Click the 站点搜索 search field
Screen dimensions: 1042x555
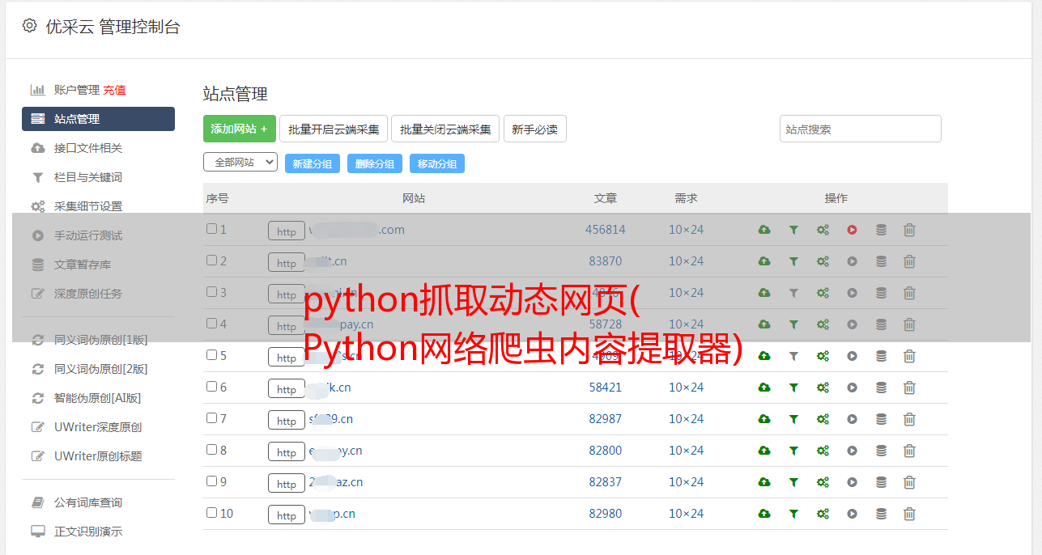coord(860,129)
